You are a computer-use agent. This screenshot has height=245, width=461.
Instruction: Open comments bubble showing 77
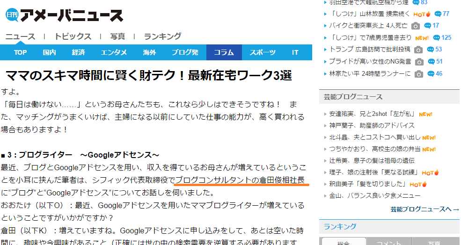[x=442, y=14]
